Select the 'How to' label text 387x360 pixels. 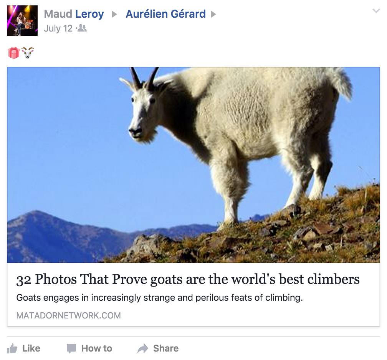click(97, 348)
